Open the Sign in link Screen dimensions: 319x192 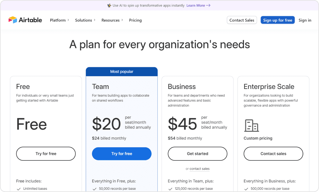pyautogui.click(x=305, y=20)
